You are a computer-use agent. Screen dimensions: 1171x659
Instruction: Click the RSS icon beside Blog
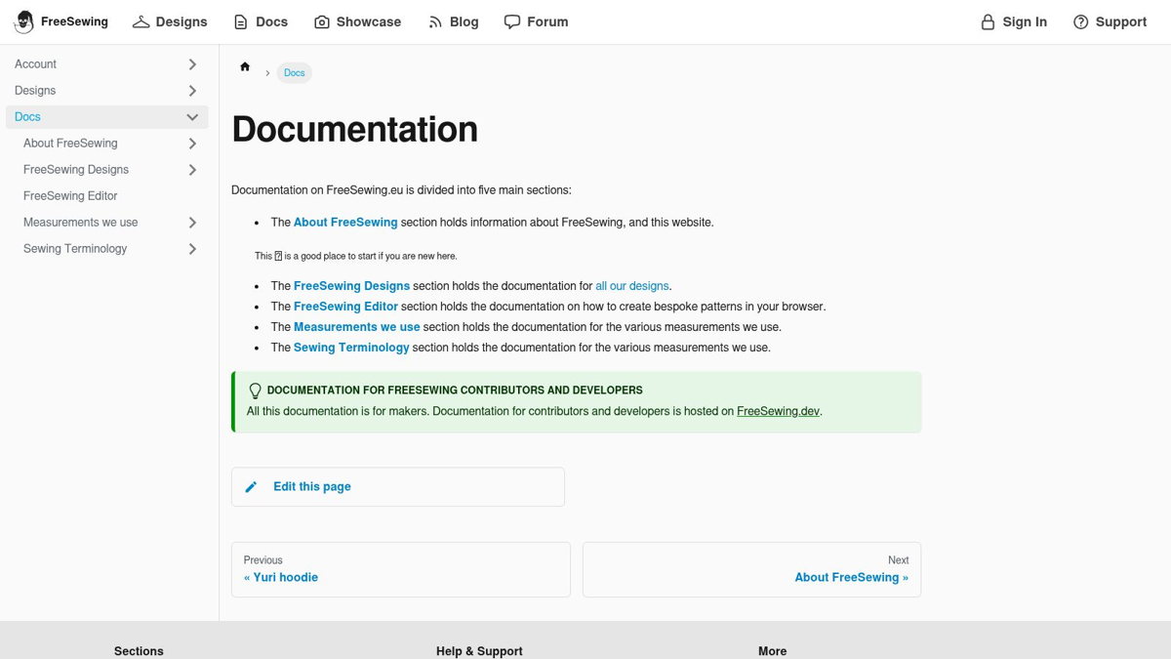pos(435,21)
